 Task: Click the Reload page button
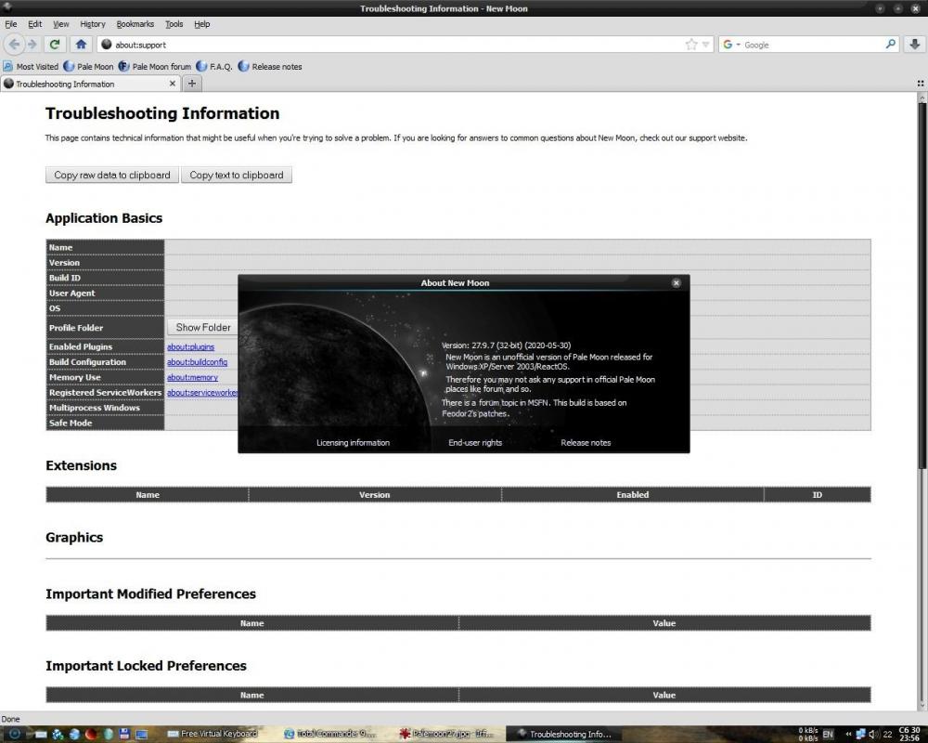click(56, 44)
